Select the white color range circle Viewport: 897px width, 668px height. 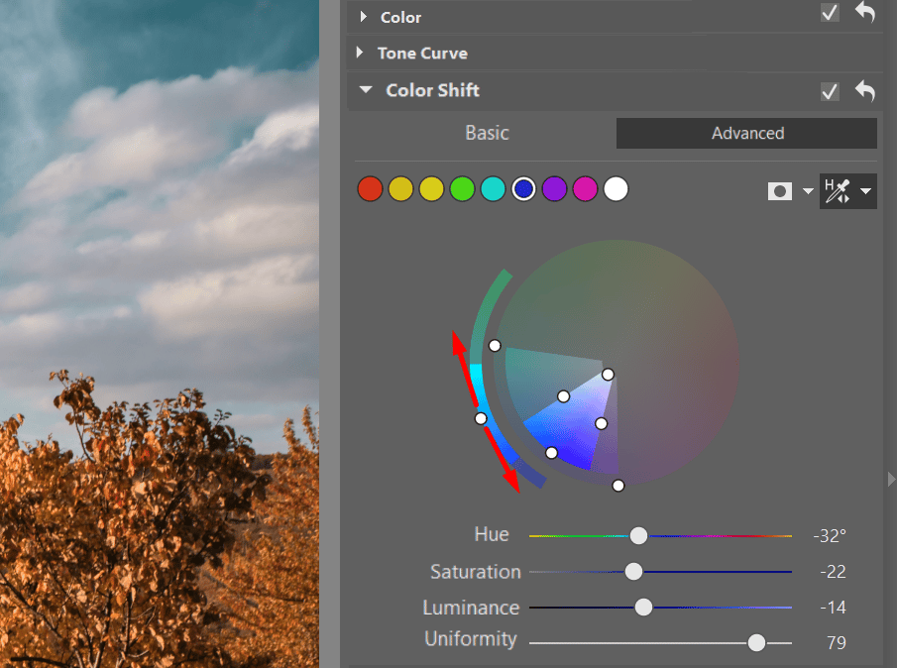point(616,188)
